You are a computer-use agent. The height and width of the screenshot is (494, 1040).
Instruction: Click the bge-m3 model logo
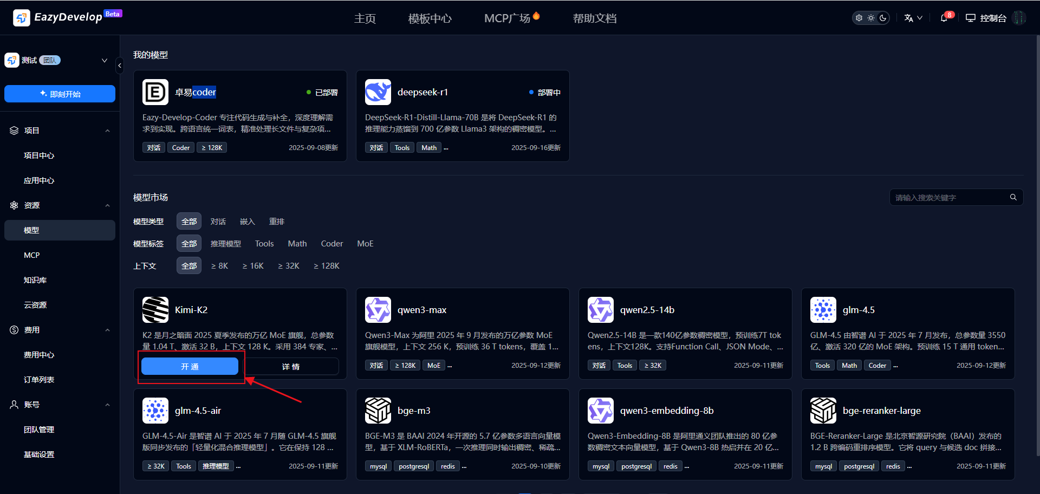pos(378,411)
